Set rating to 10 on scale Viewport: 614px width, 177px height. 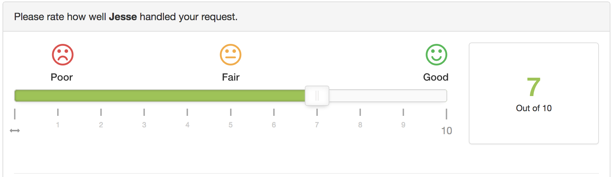click(x=447, y=131)
